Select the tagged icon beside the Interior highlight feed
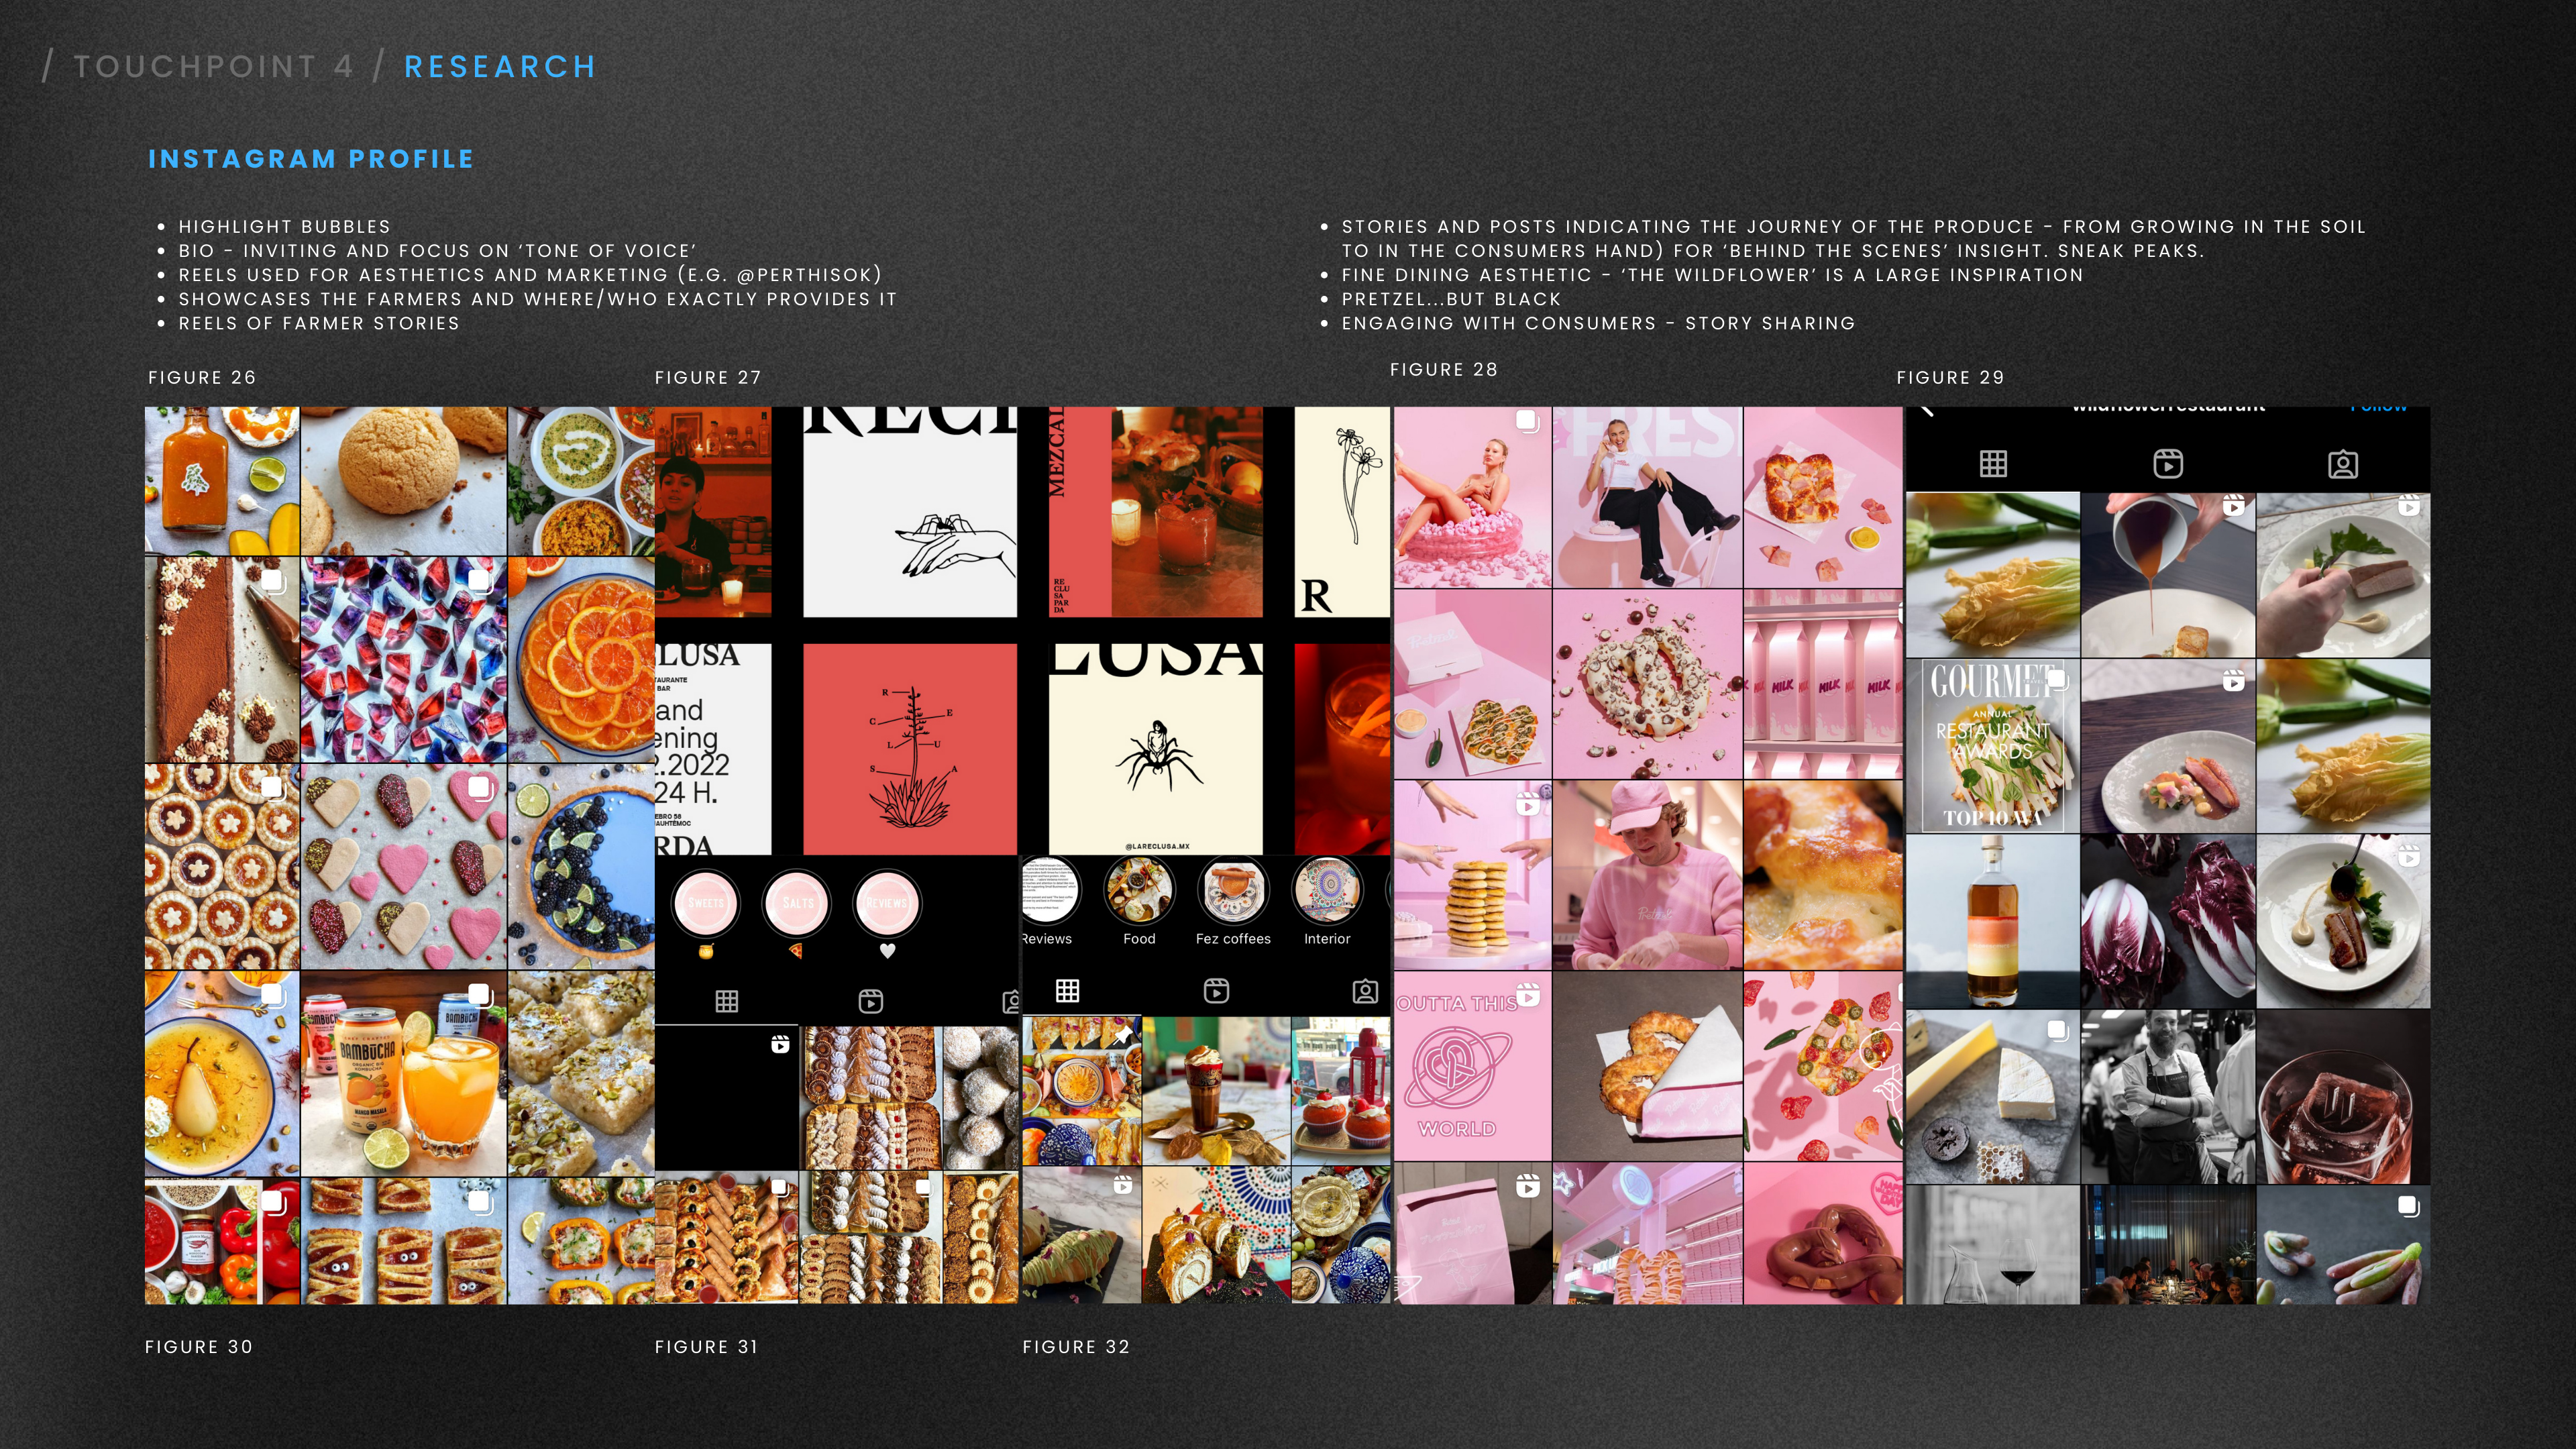The width and height of the screenshot is (2576, 1449). (x=1365, y=991)
